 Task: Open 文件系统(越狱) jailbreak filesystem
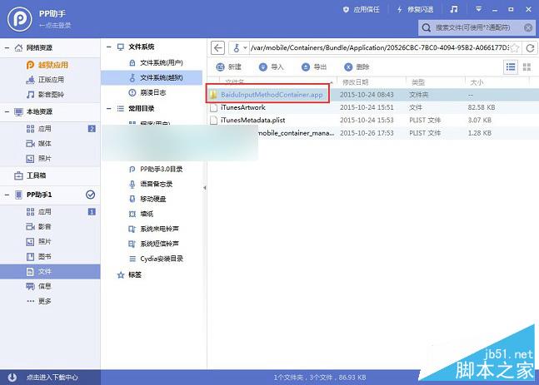click(152, 77)
